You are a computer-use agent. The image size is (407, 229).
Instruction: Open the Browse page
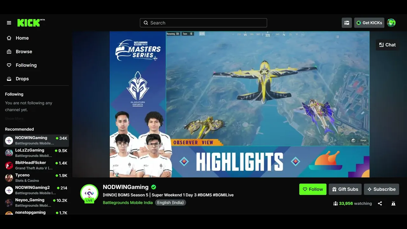point(24,52)
